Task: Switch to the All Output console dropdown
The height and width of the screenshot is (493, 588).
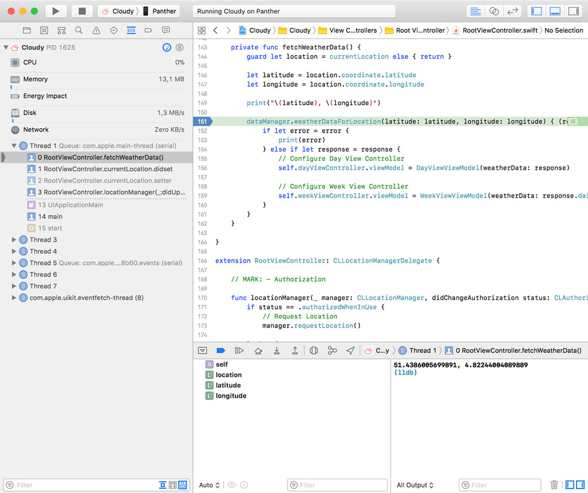Action: [x=414, y=485]
